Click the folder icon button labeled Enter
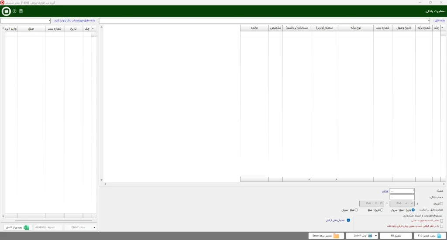The width and height of the screenshot is (447, 240). click(x=326, y=236)
